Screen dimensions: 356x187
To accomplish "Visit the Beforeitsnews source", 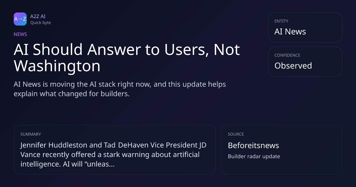I will [253, 145].
